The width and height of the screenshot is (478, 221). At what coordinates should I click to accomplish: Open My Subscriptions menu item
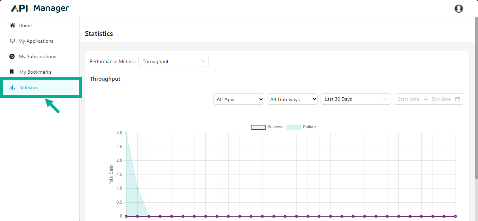(37, 56)
